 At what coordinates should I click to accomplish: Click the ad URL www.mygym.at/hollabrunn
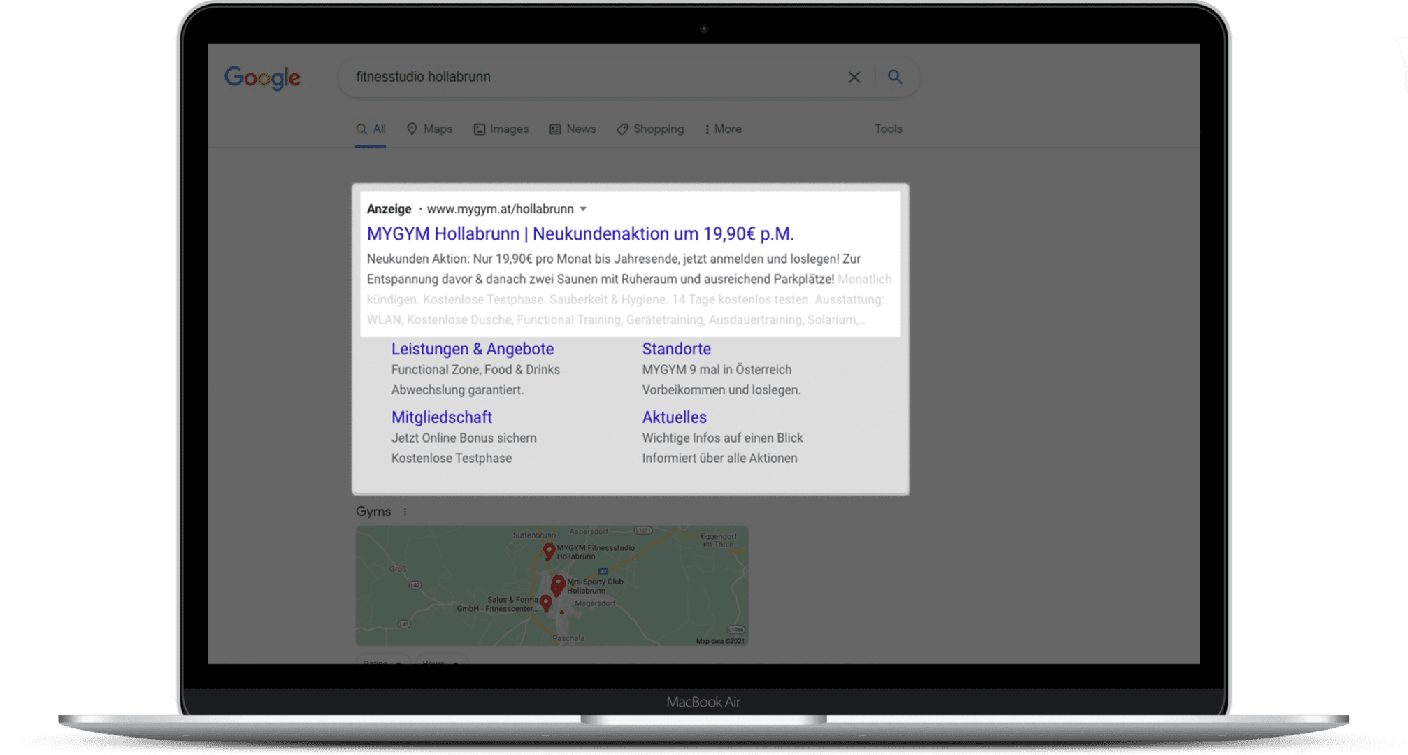point(500,209)
